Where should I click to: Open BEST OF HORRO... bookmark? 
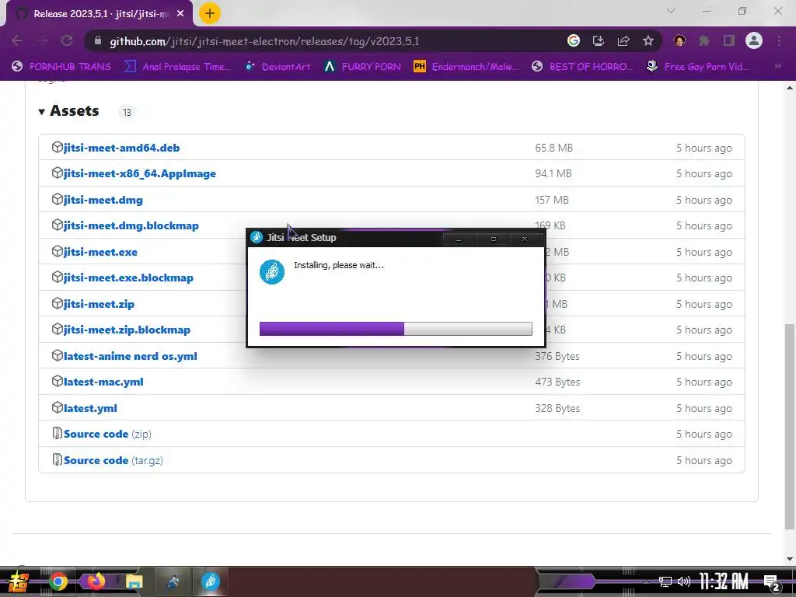tap(582, 67)
